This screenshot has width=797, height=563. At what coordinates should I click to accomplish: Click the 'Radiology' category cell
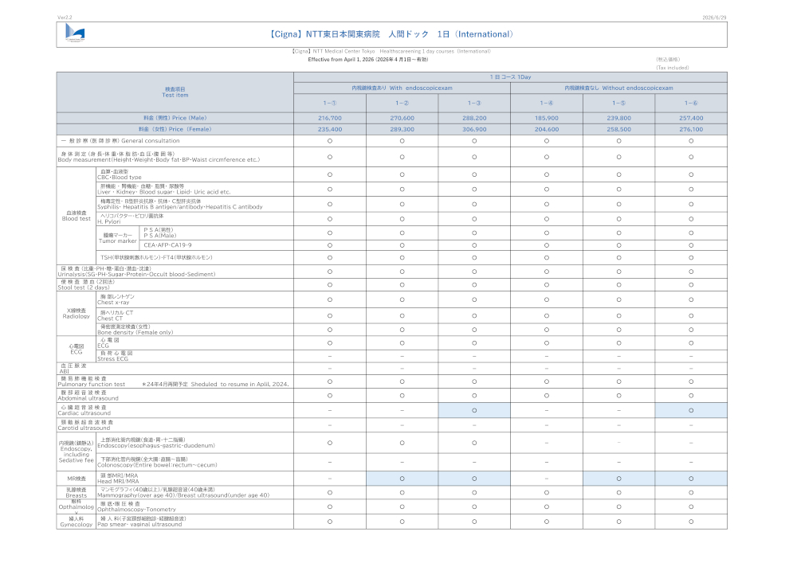coord(77,314)
